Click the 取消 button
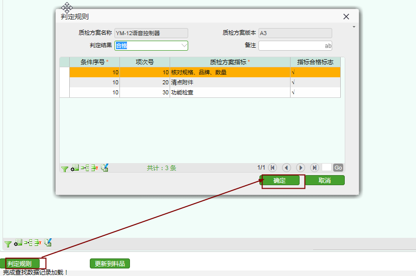This screenshot has height=276, width=416. [325, 181]
